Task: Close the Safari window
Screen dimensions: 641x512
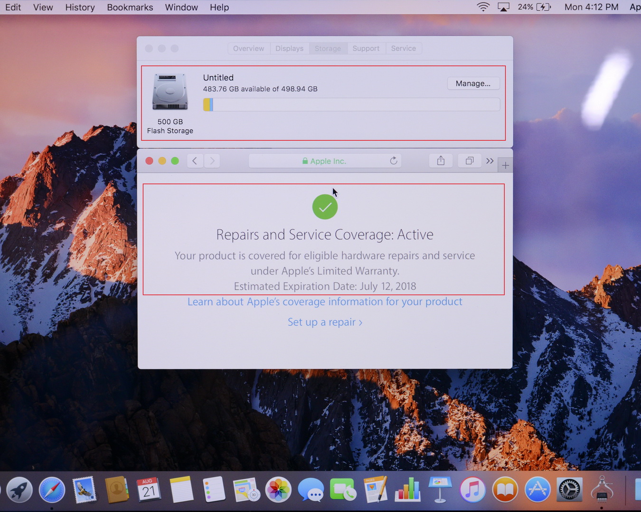Action: tap(149, 161)
